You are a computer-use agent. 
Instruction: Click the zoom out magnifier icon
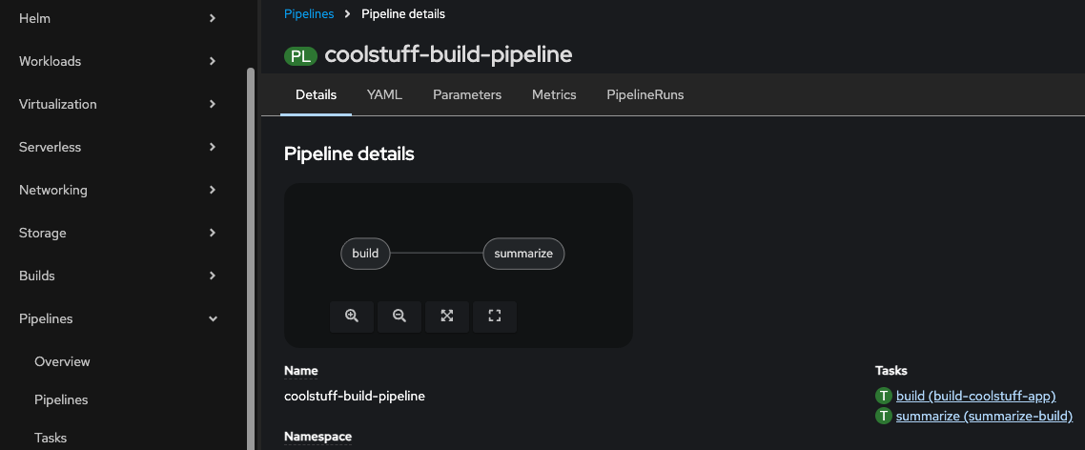point(399,317)
